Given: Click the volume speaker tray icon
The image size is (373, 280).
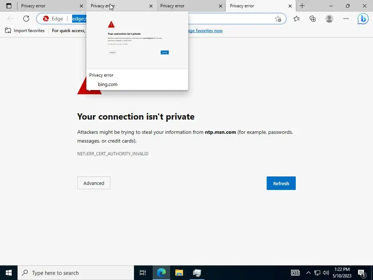Looking at the screenshot, I should coord(326,273).
